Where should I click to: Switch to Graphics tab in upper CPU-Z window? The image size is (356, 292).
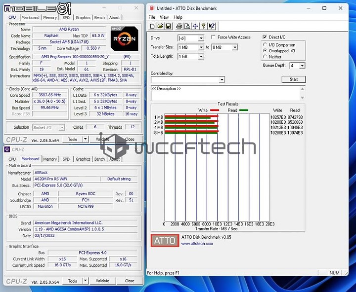(x=83, y=17)
